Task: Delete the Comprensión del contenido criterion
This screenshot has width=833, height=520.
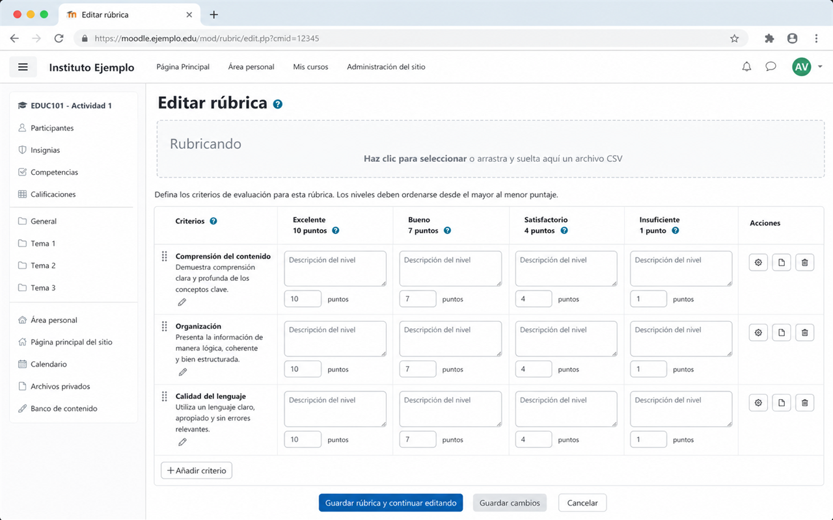Action: 805,263
